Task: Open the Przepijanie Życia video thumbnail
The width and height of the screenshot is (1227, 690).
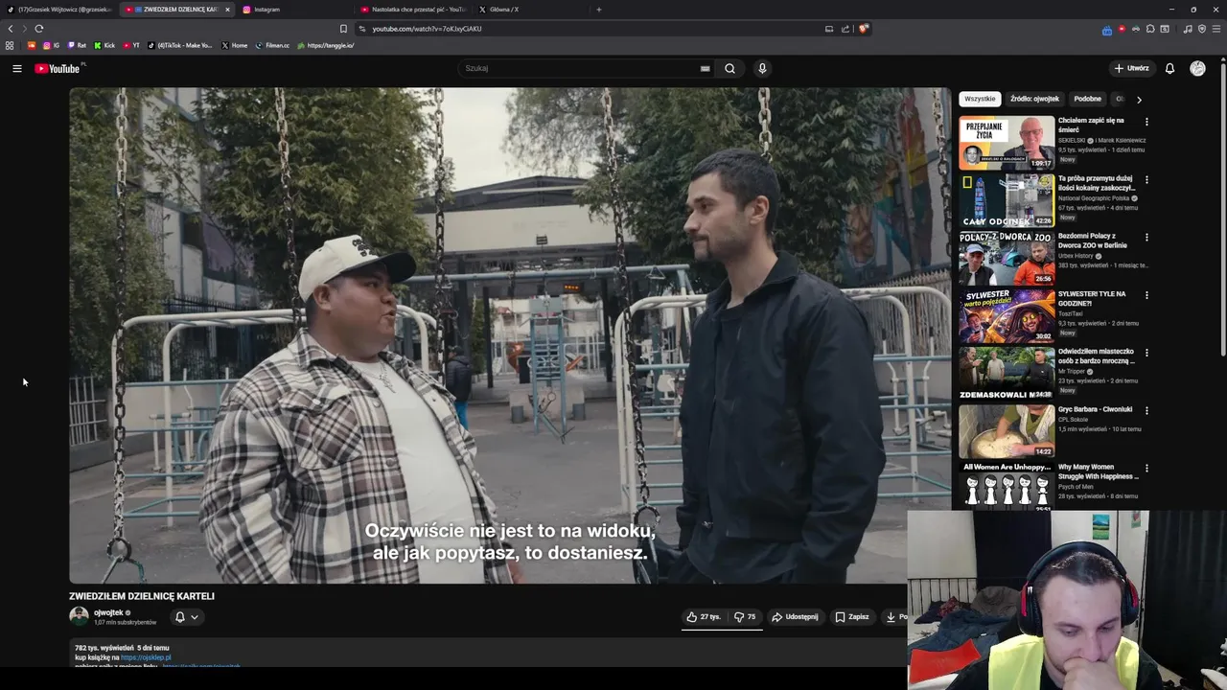Action: 1007,143
